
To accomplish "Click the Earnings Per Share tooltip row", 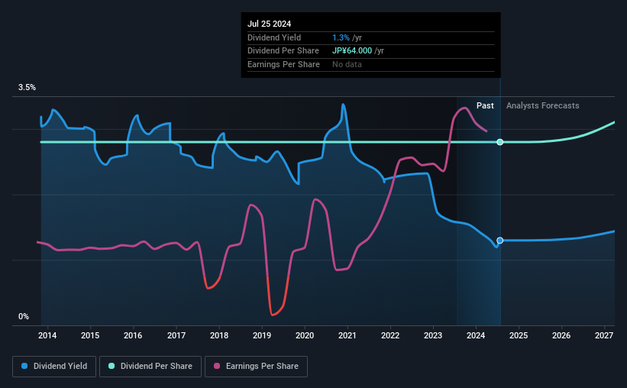I will click(x=370, y=64).
